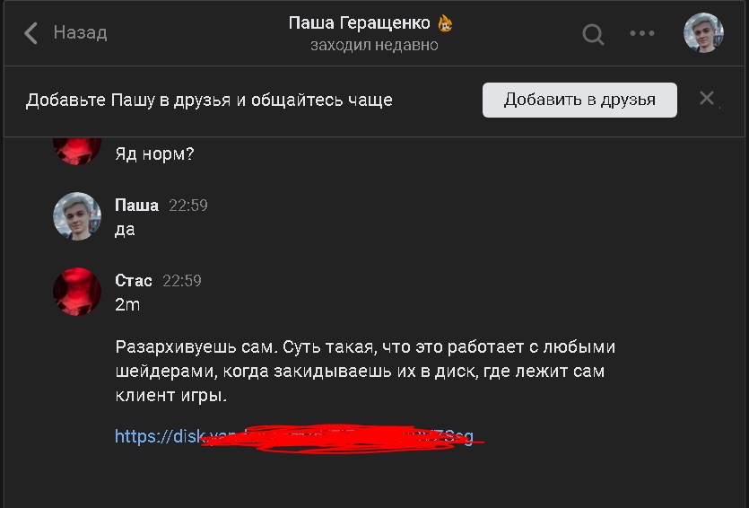Select the "Яд норм?" message
This screenshot has height=508, width=749.
[x=154, y=154]
